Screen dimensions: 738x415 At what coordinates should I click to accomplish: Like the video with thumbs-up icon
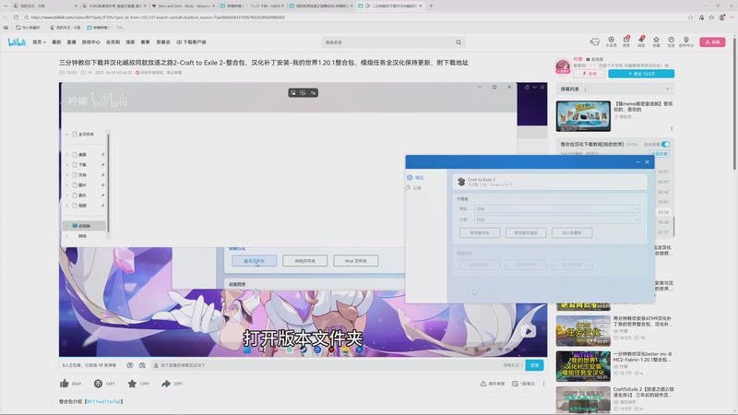(x=65, y=384)
